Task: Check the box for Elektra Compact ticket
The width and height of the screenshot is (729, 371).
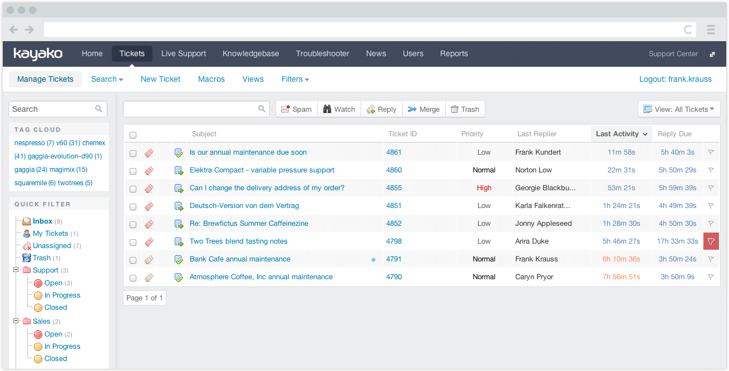Action: pyautogui.click(x=133, y=171)
